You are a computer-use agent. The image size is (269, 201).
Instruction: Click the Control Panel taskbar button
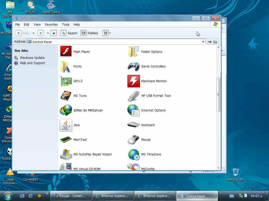[x=197, y=196]
